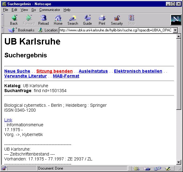183x172 pixels.
Task: Click the Vorhanden: 17.1975 - 77.1997 line
Action: tap(48, 159)
